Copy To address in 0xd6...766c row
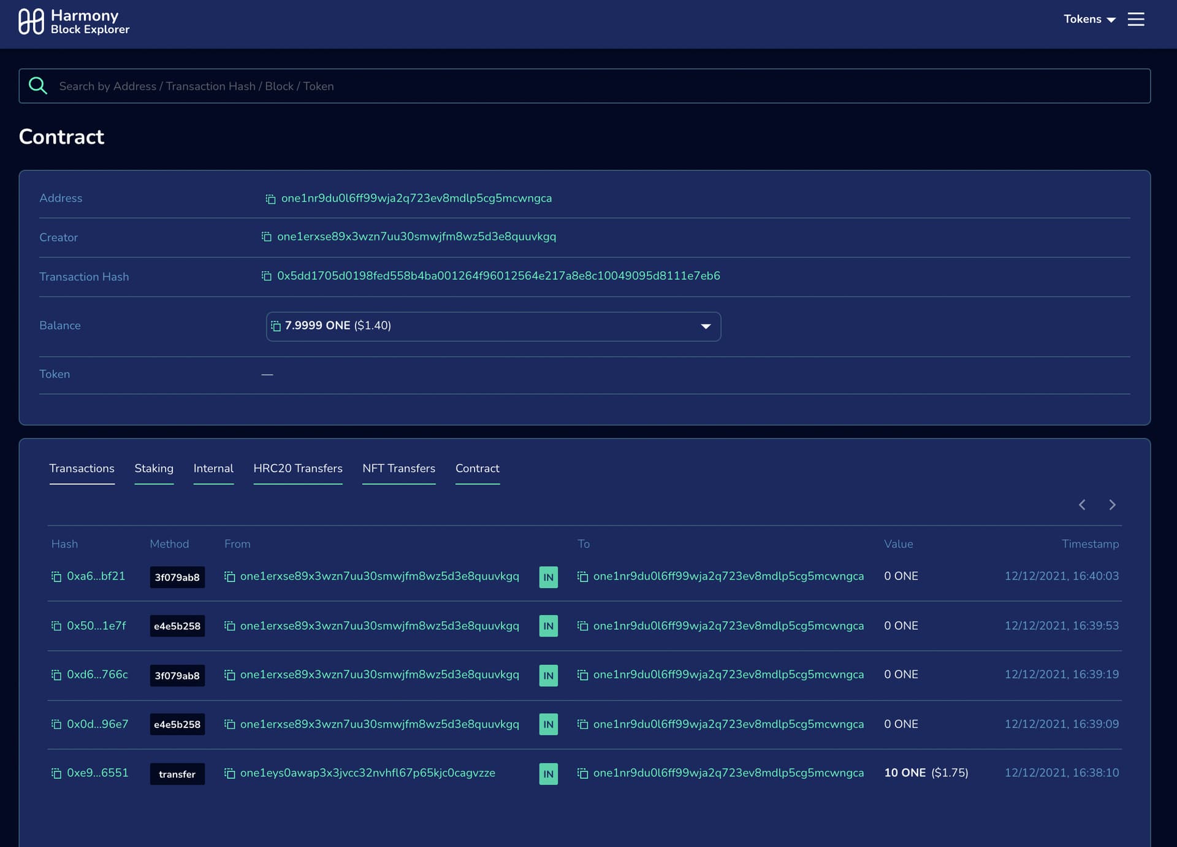Screen dimensions: 1177x847 click(583, 675)
